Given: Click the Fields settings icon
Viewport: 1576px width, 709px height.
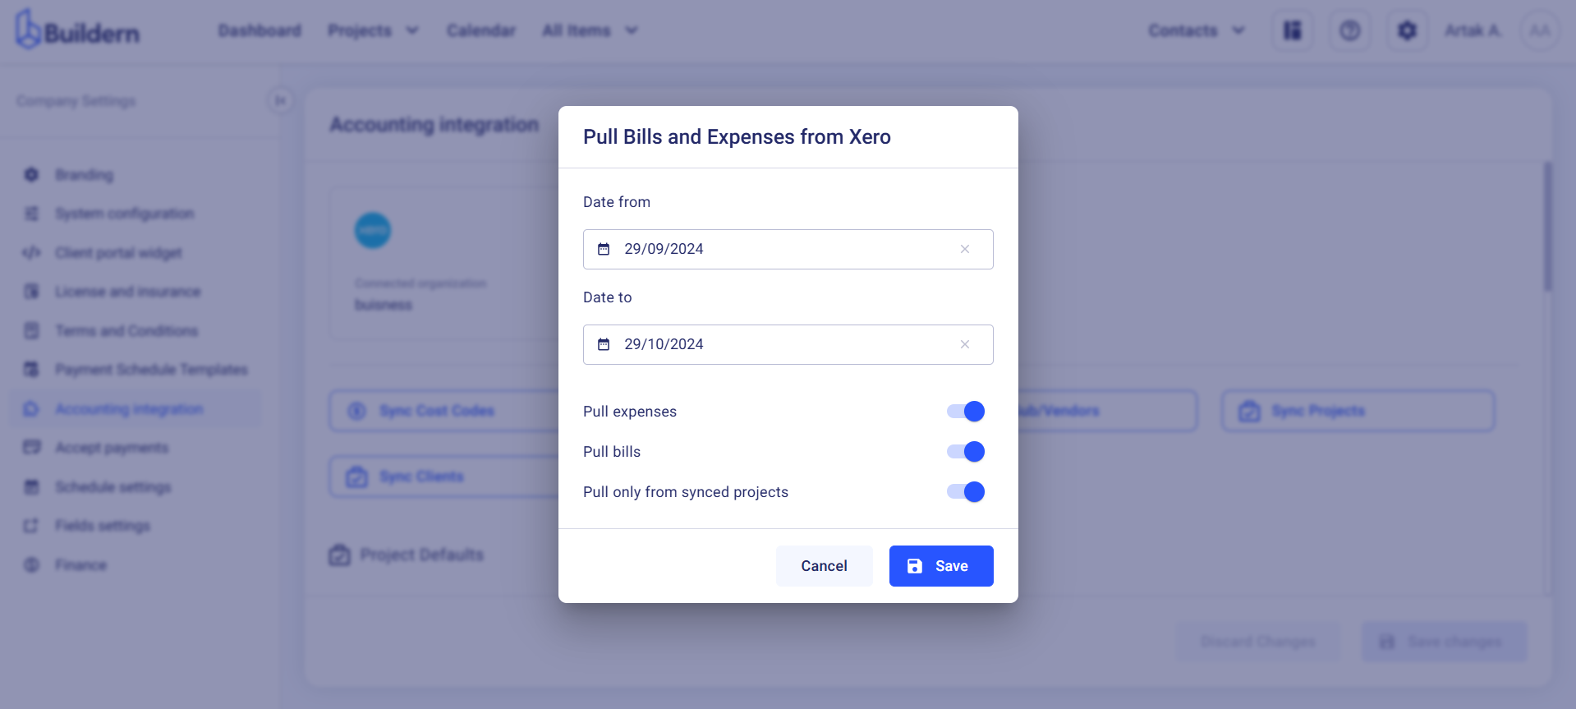Looking at the screenshot, I should (31, 526).
